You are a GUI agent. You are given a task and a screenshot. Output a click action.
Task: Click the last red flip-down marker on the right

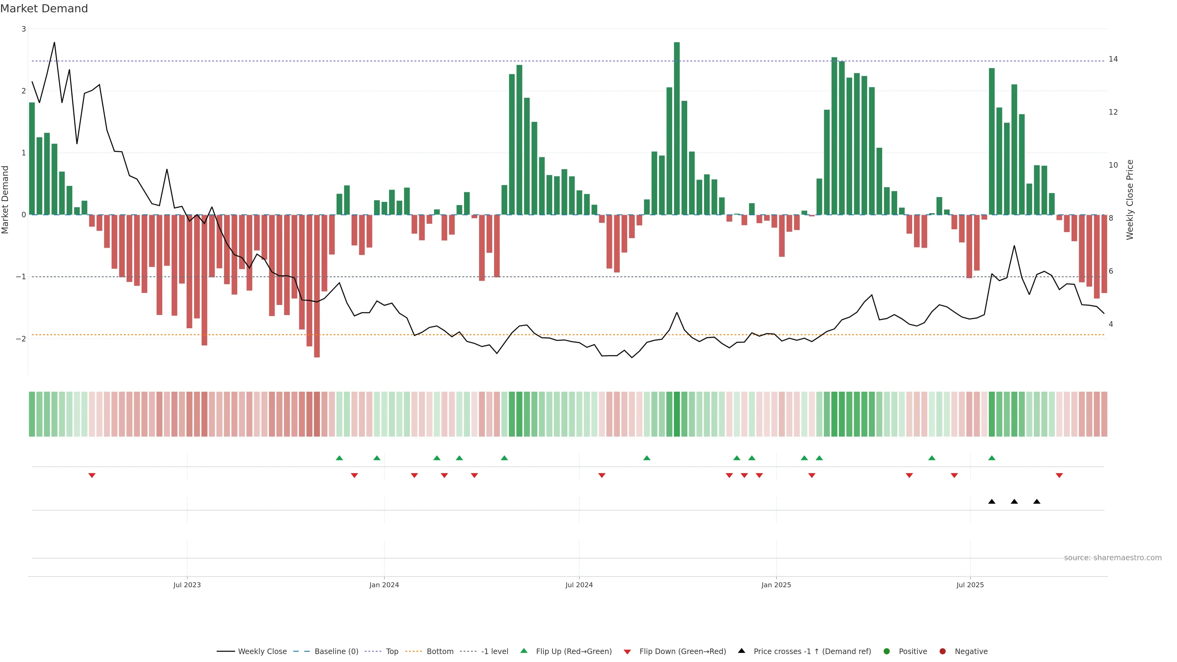click(1059, 476)
